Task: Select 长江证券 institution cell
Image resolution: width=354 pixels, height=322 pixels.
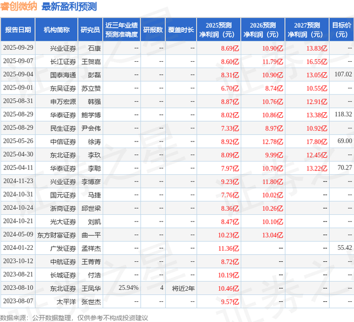Action: [x=63, y=62]
